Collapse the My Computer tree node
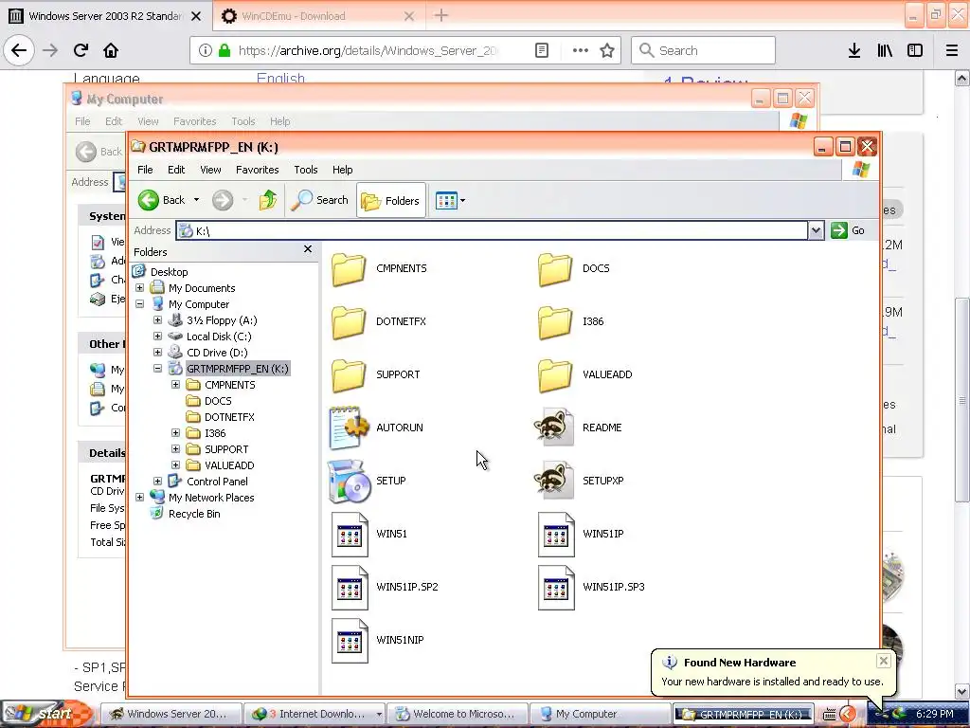This screenshot has width=970, height=728. 140,304
